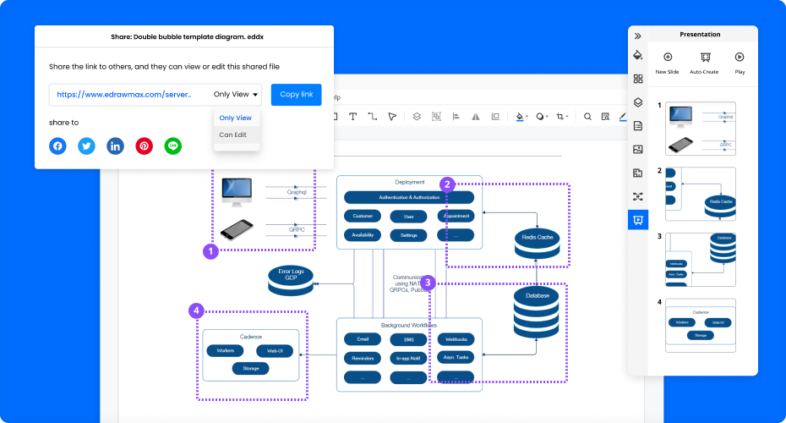Play the presentation
Screen dimensions: 786x423
pyautogui.click(x=740, y=58)
